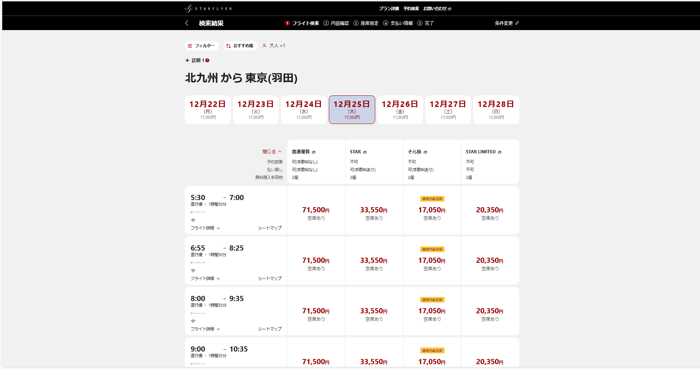This screenshot has height=369, width=700.
Task: Click the pencil icon for 条件変更
Action: click(x=517, y=23)
